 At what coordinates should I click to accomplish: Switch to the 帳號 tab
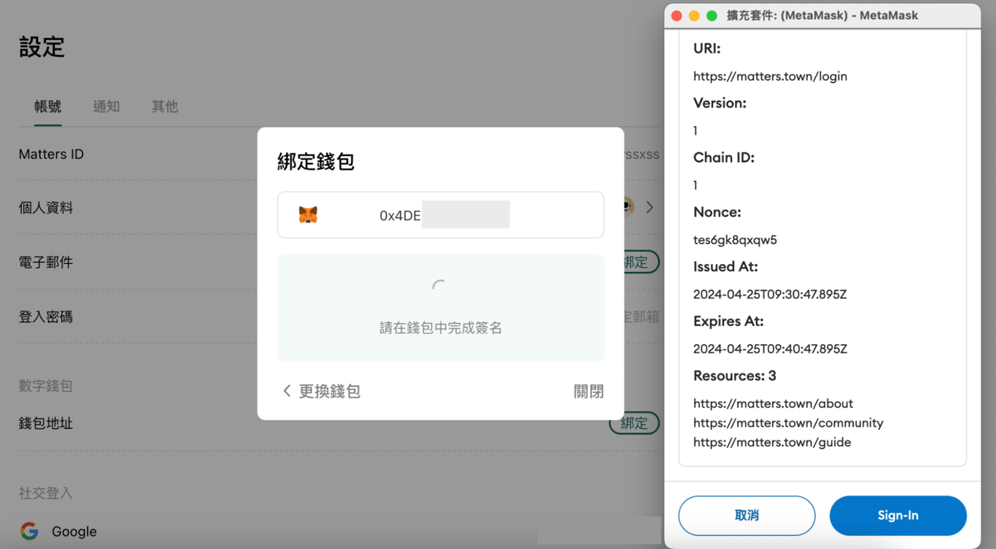pyautogui.click(x=48, y=106)
